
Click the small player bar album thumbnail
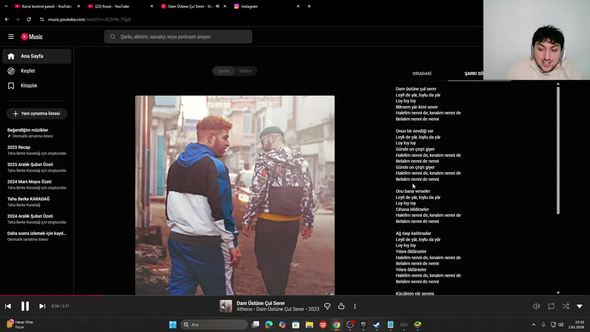click(226, 306)
